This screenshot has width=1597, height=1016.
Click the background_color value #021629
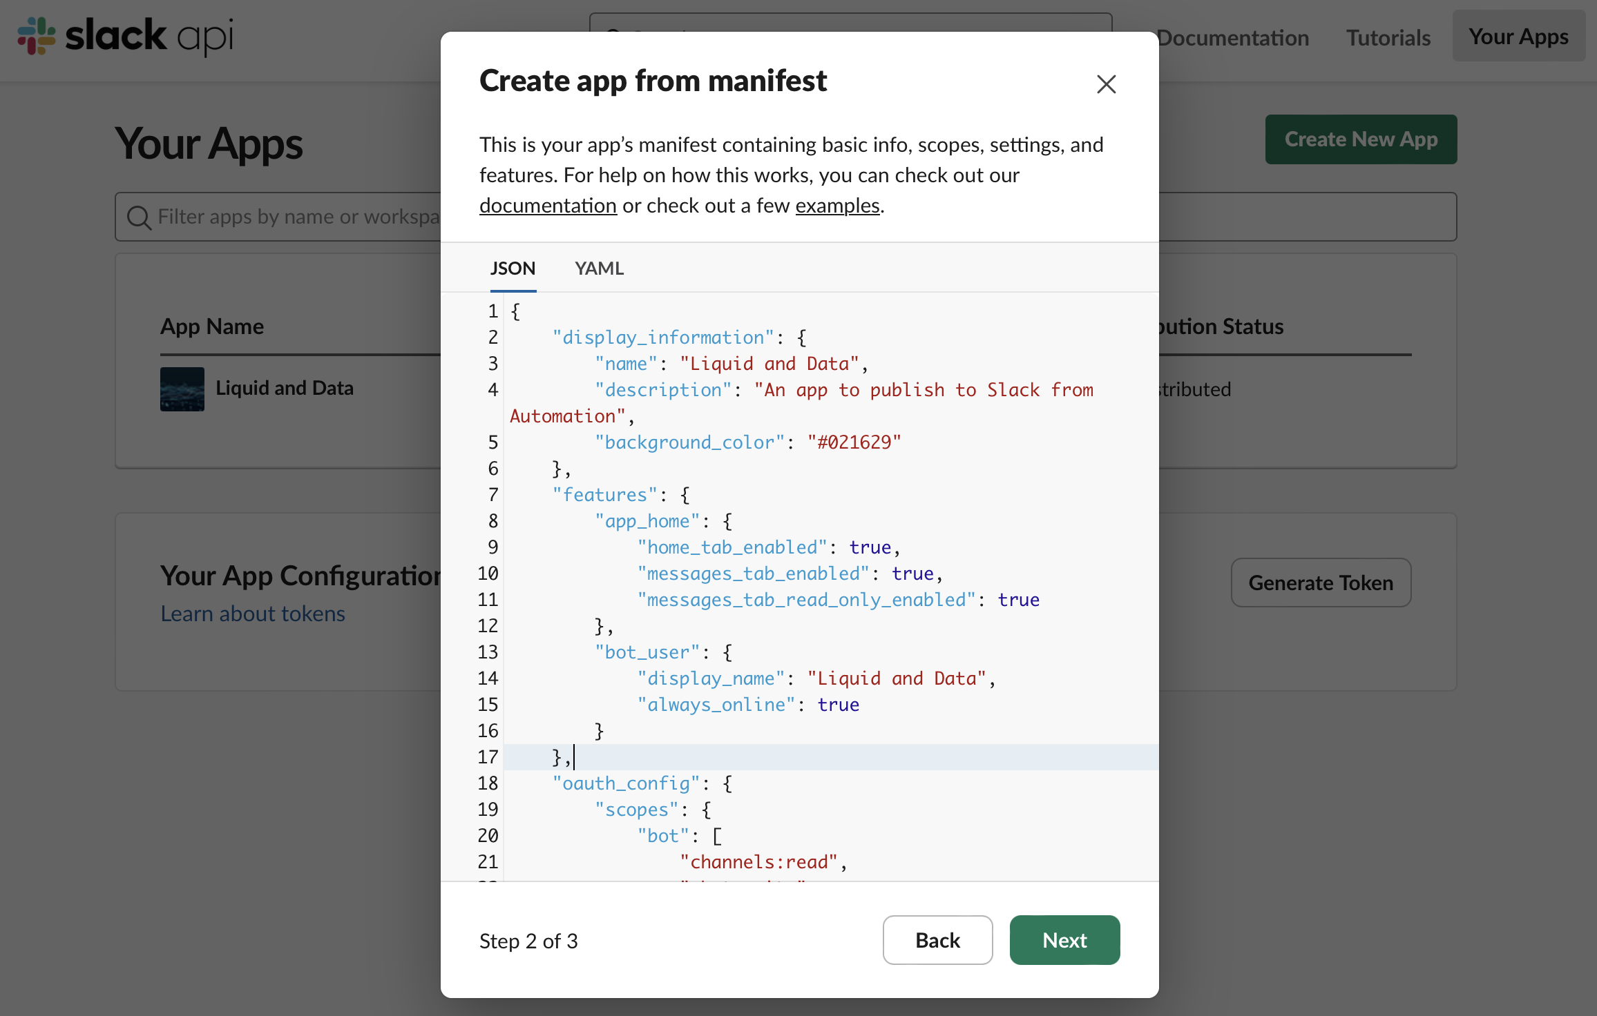click(854, 442)
